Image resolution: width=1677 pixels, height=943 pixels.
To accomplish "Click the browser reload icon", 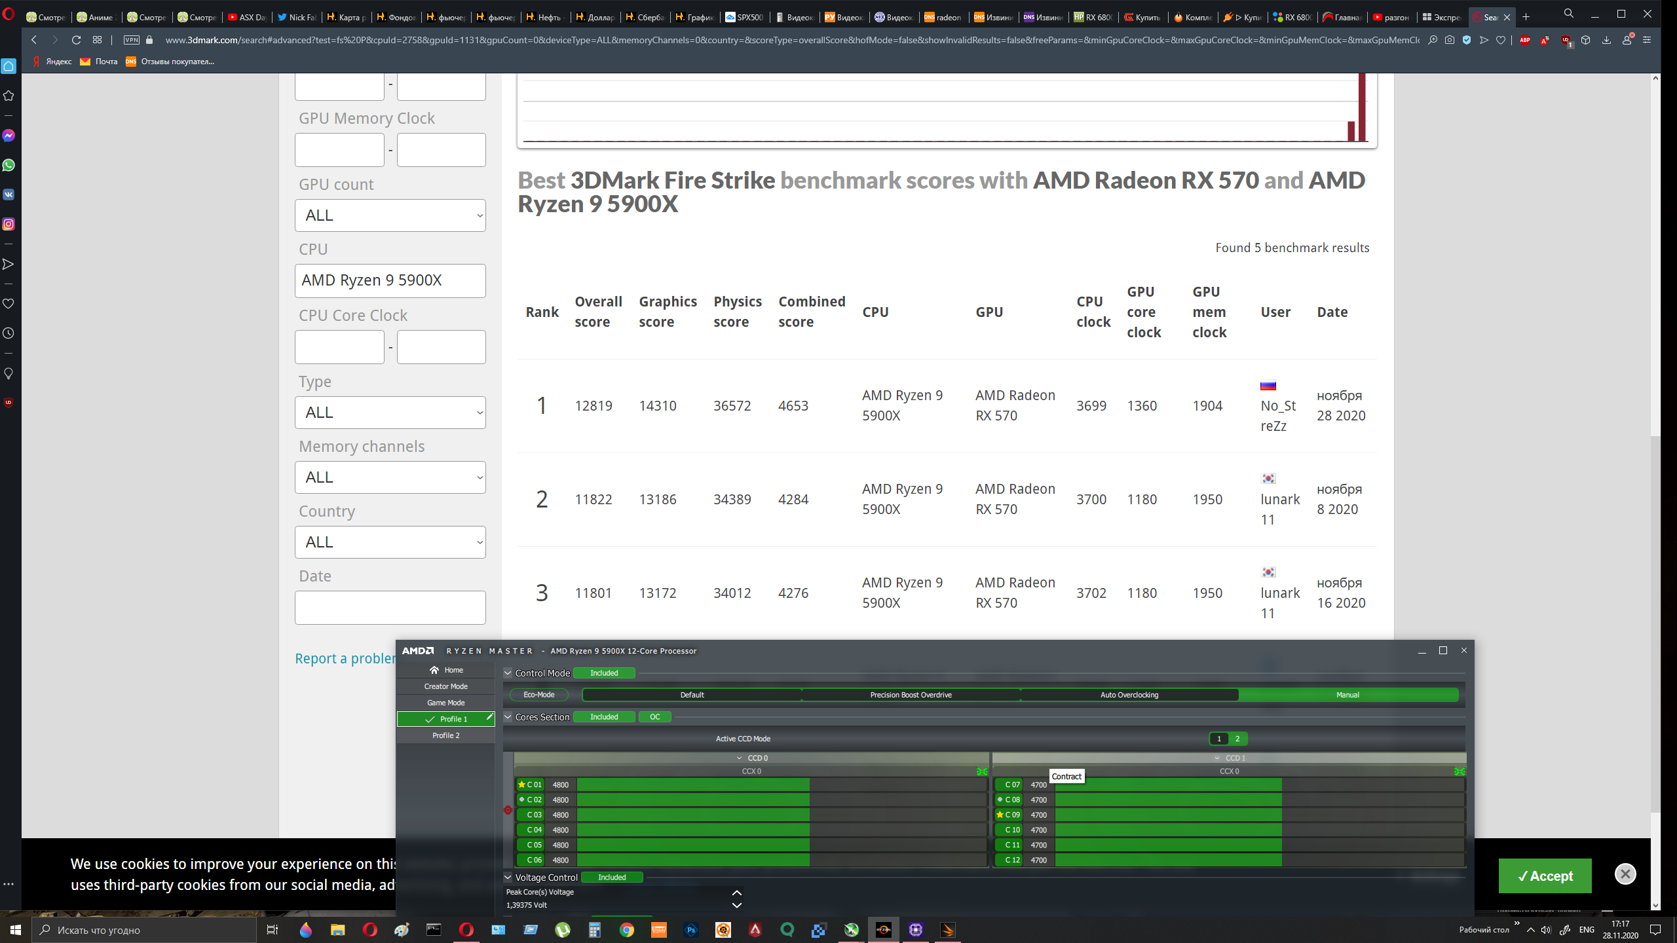I will 76,40.
